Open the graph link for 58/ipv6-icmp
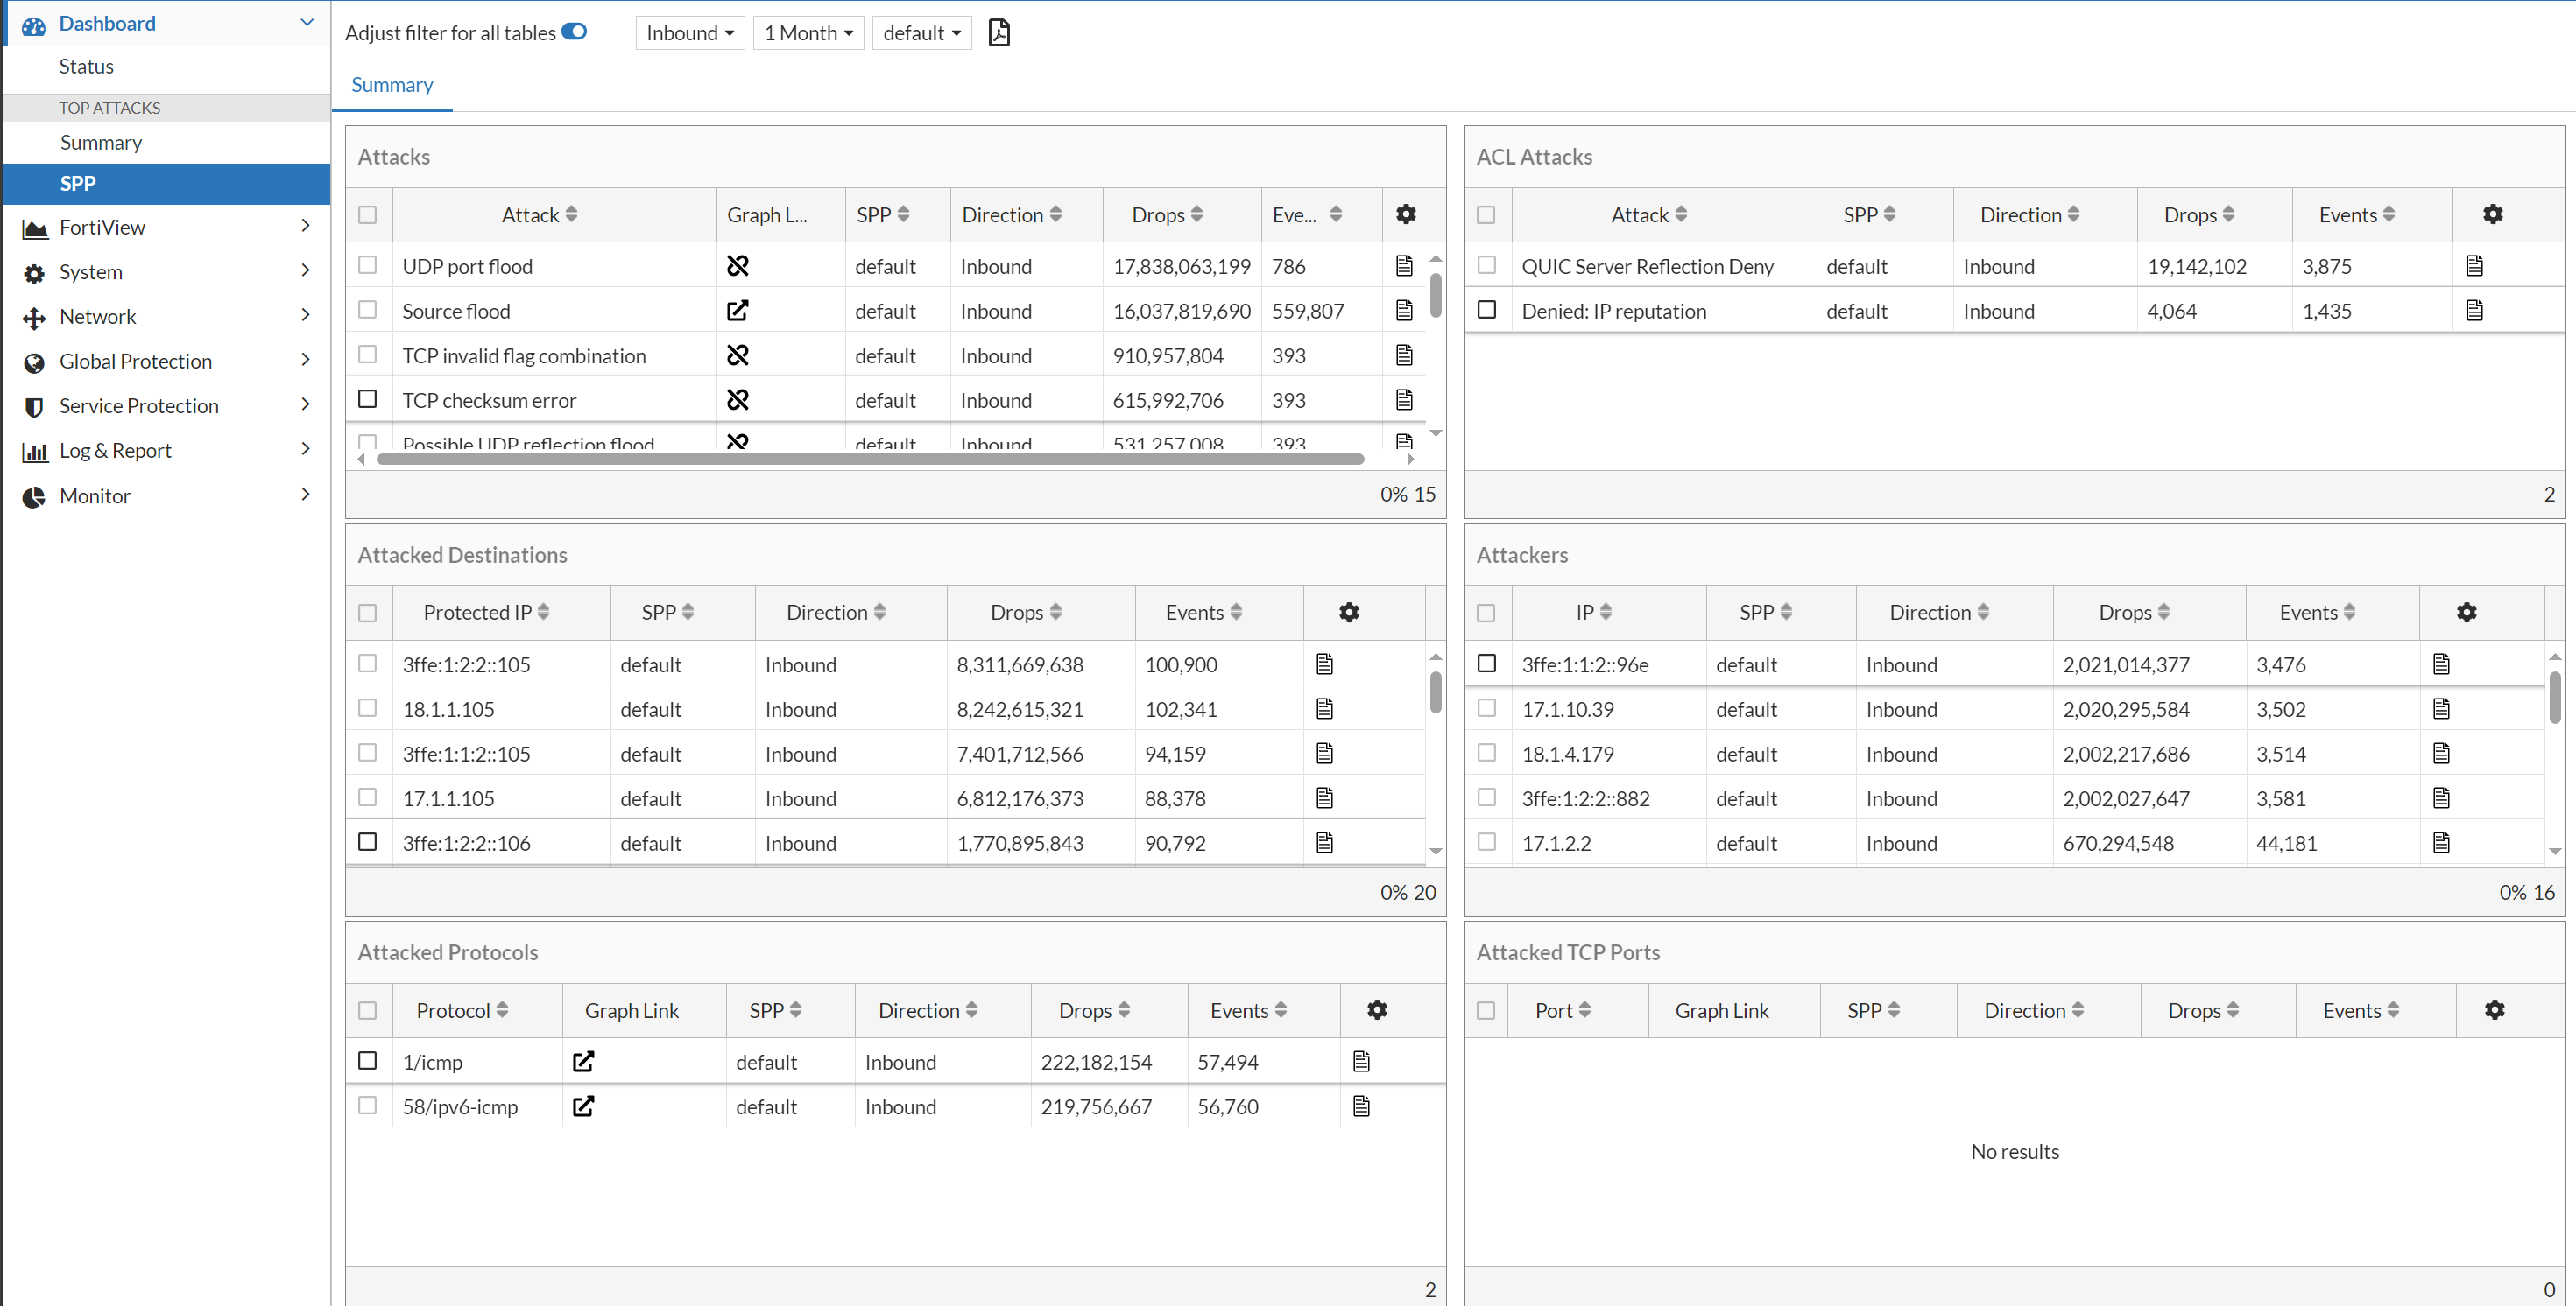2576x1306 pixels. (x=583, y=1106)
